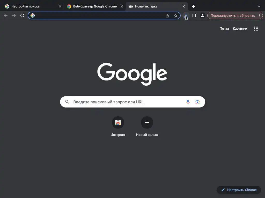The height and width of the screenshot is (198, 265).
Task: Open the Почта link
Action: pyautogui.click(x=224, y=28)
